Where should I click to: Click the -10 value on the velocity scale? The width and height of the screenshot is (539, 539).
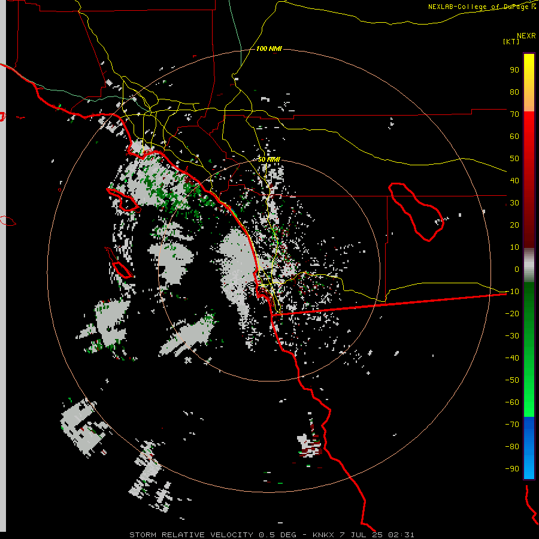(x=512, y=292)
